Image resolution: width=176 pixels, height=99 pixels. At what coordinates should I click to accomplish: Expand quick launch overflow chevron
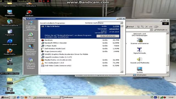(x=30, y=97)
